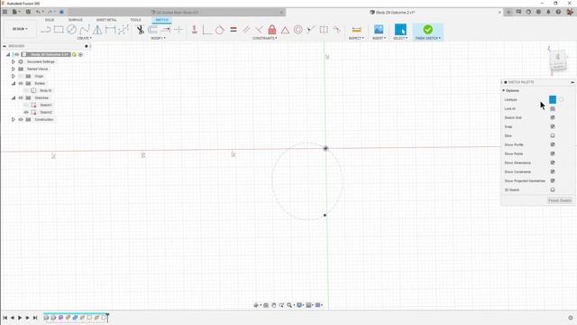Collapse the Sketches tree node
Image resolution: width=577 pixels, height=325 pixels.
14,97
